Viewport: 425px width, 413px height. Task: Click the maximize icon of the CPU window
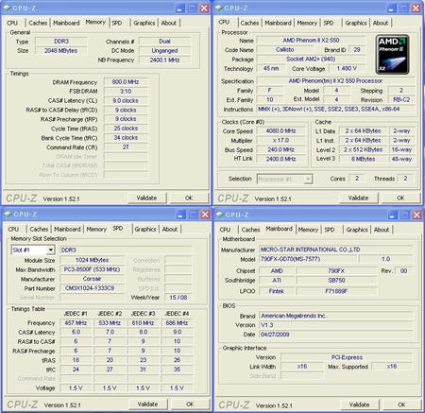point(404,9)
